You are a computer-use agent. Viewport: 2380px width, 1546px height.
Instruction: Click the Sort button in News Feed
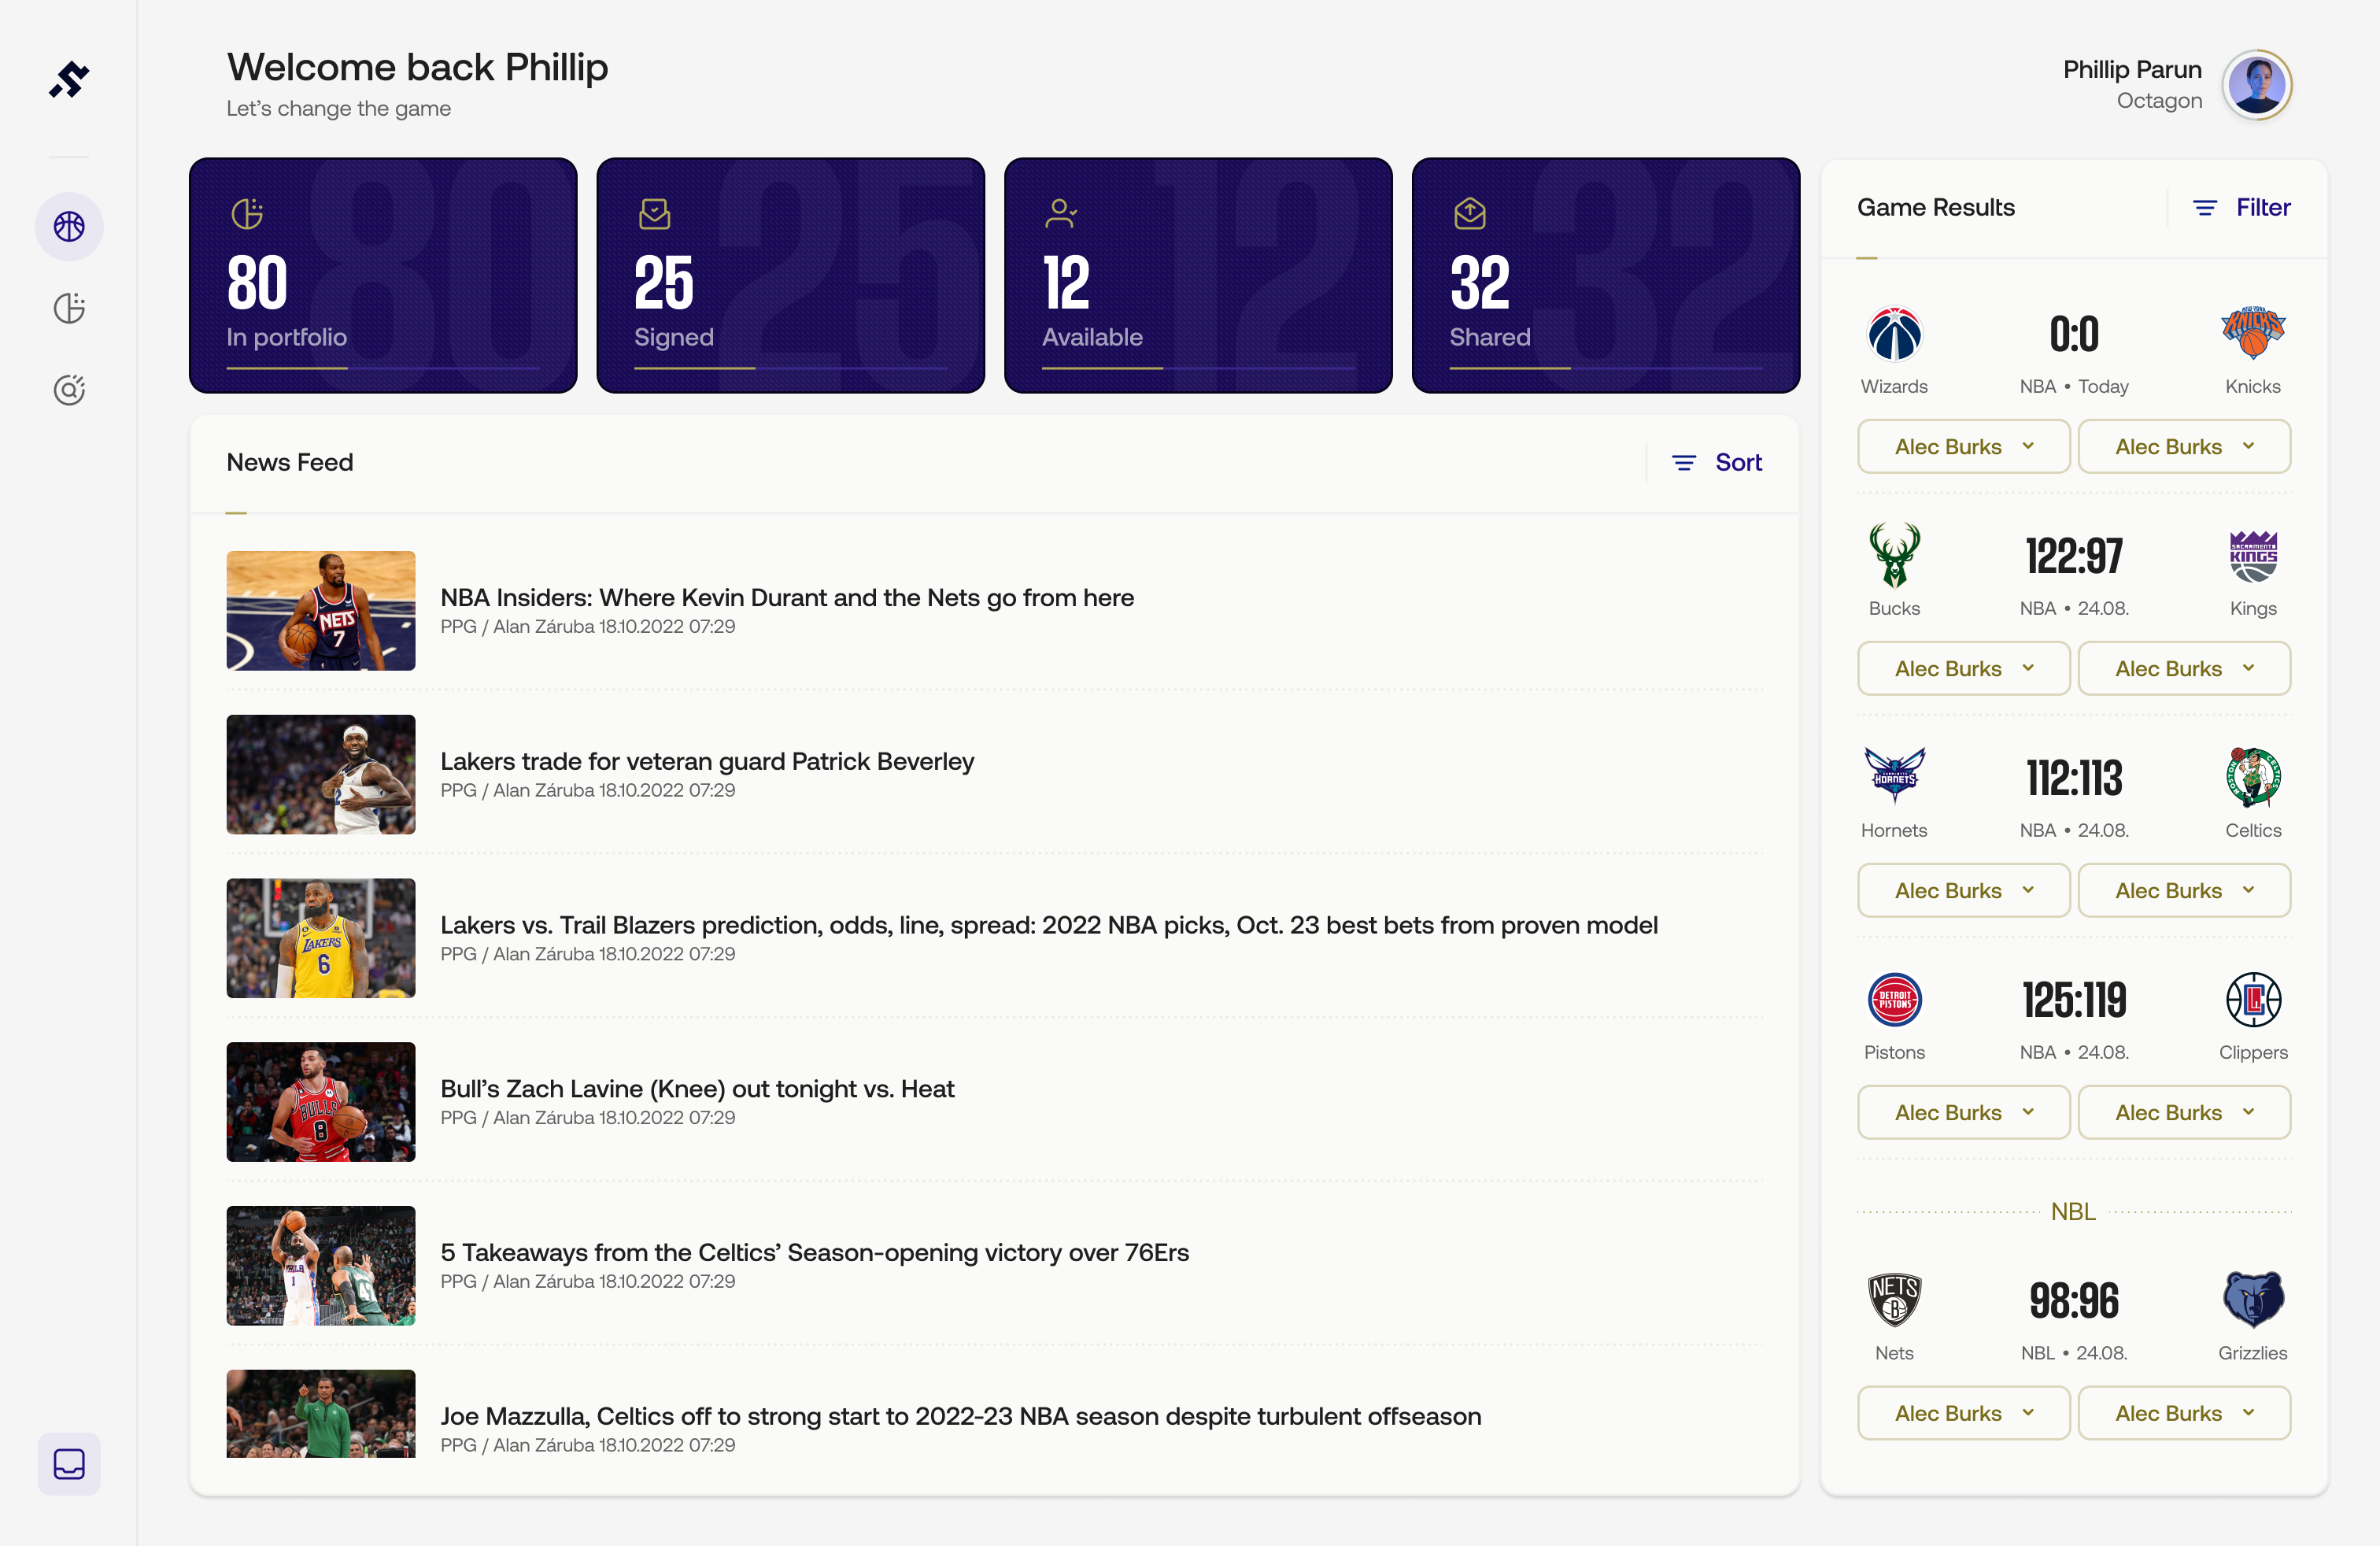click(x=1717, y=462)
